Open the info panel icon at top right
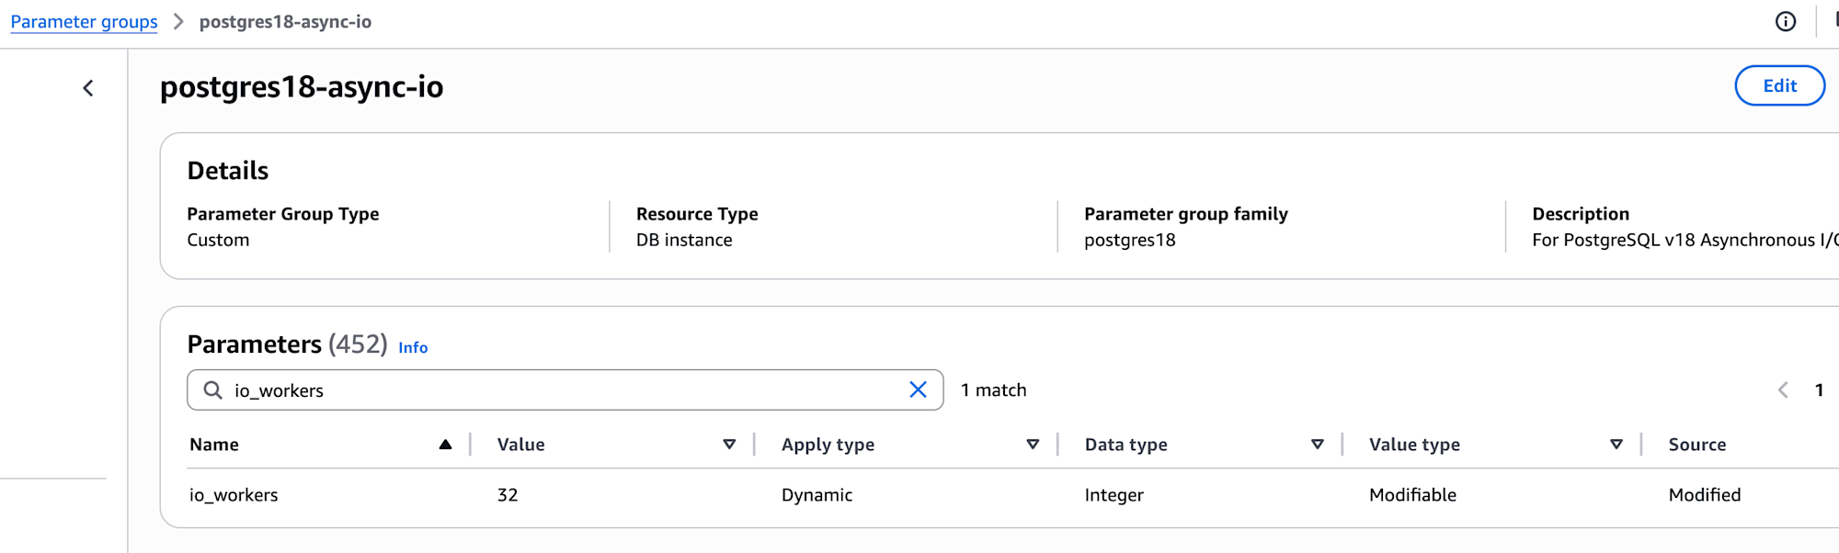The image size is (1839, 553). (x=1785, y=22)
